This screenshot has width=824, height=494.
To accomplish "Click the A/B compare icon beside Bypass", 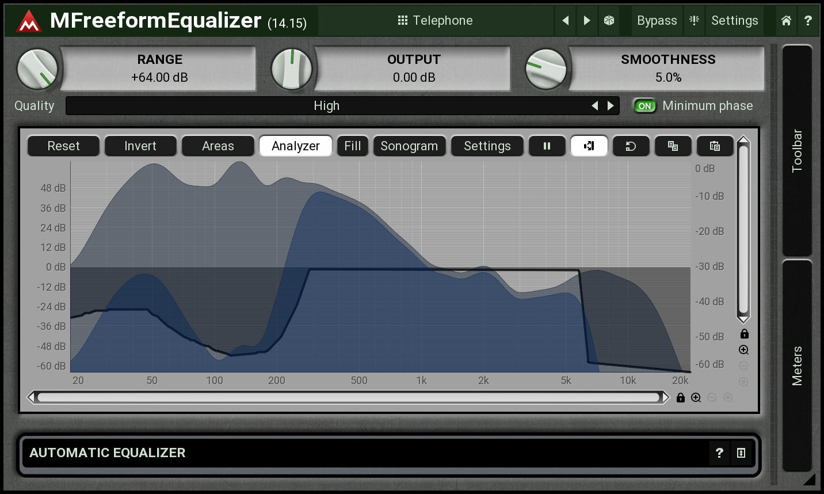I will pos(695,21).
